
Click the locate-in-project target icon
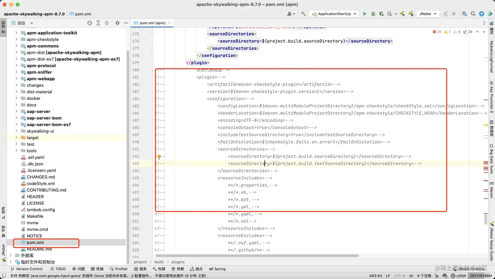pyautogui.click(x=90, y=23)
